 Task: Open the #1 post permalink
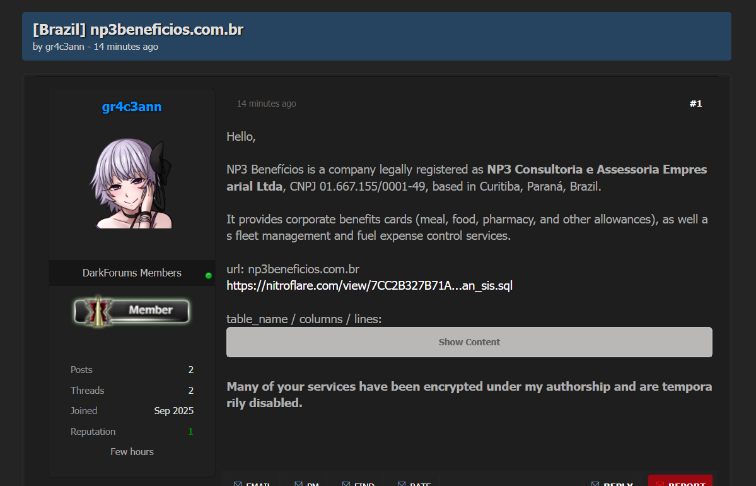[695, 104]
